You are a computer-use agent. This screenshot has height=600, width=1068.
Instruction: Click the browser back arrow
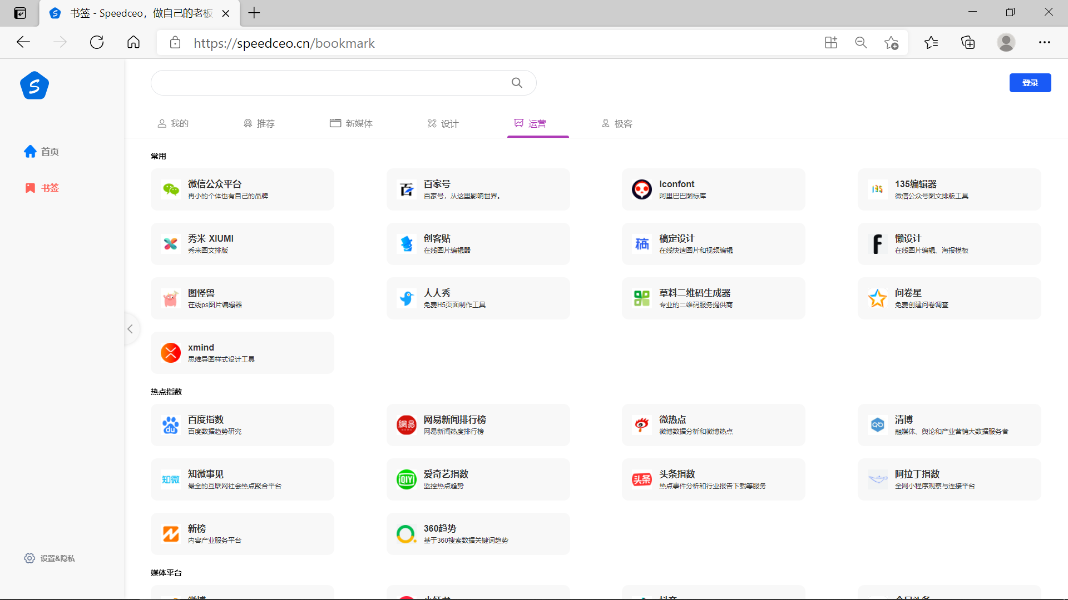(x=23, y=42)
